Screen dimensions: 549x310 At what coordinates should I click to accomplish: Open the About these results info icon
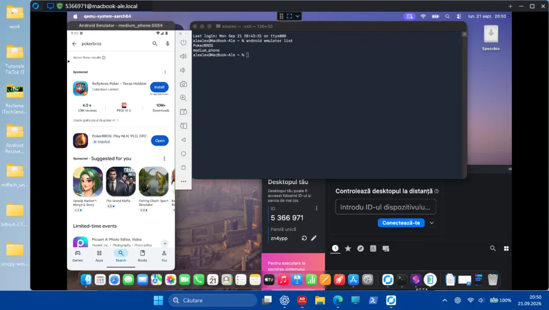coord(103,57)
